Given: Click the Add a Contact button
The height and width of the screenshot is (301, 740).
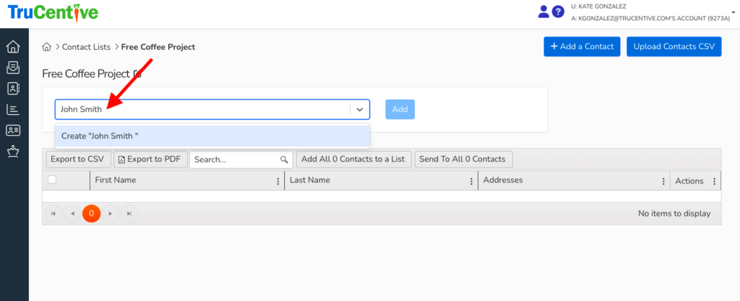Looking at the screenshot, I should (x=582, y=47).
